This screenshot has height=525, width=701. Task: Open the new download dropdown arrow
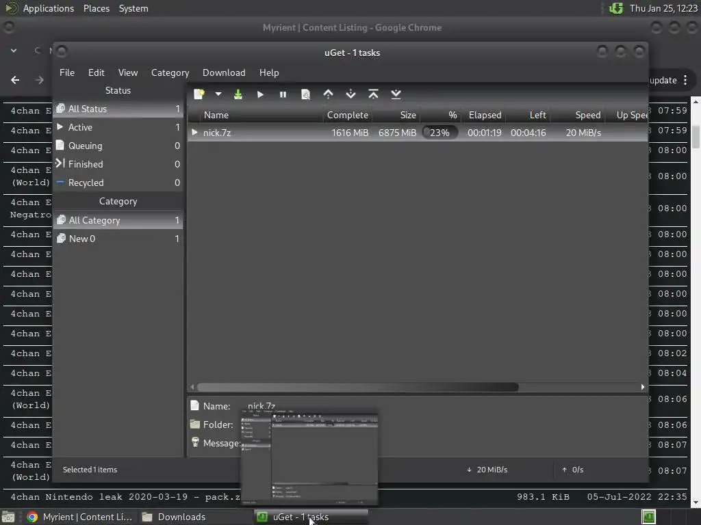click(218, 94)
